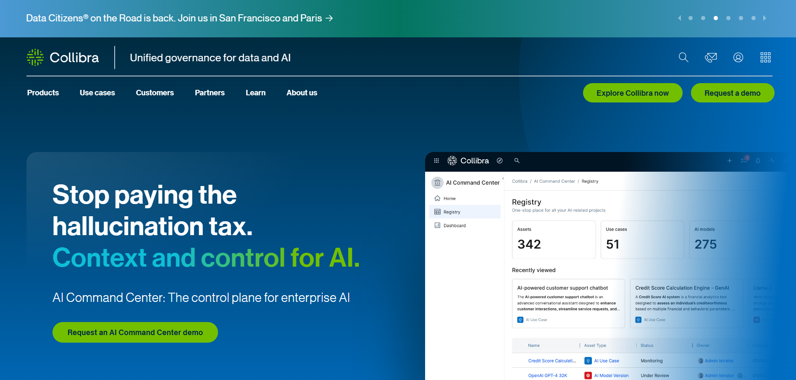Click AI Use Case asset type icon in table

click(588, 361)
